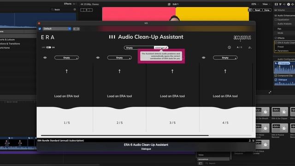This screenshot has height=166, width=295.
Task: Click the upload arrow in slot 3/5
Action: click(x=172, y=71)
